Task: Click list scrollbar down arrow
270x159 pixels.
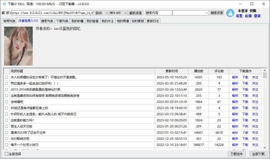Action: [265, 148]
